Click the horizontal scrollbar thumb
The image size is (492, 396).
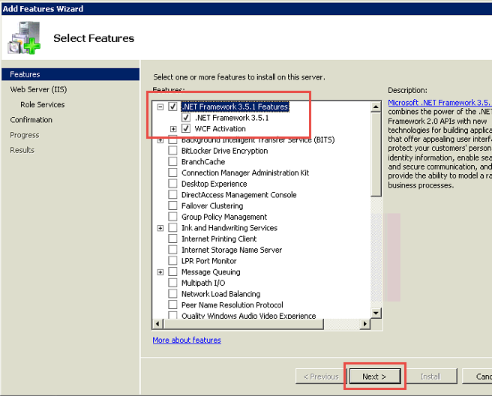coord(243,324)
